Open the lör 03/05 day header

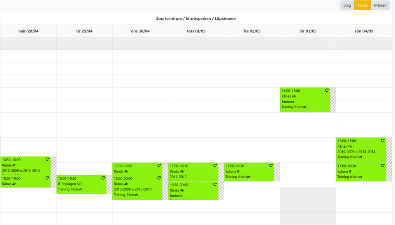point(308,31)
